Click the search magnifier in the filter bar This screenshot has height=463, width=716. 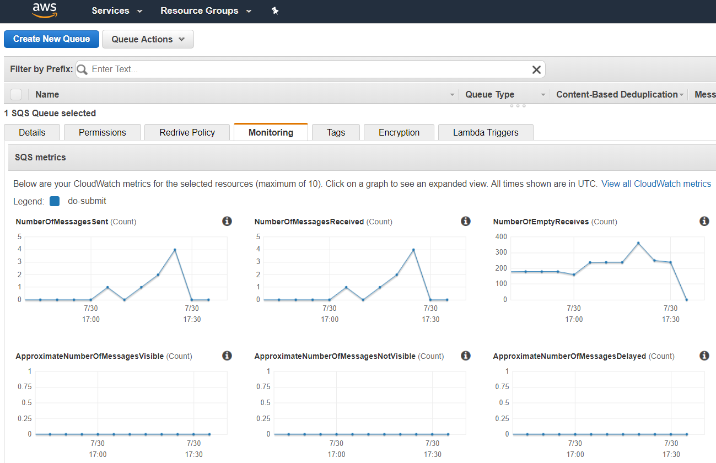point(80,69)
